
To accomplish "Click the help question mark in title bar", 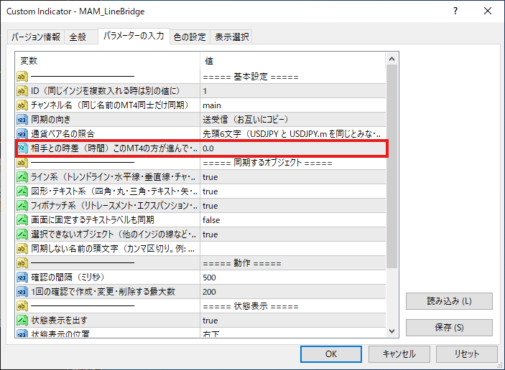I will [x=455, y=11].
